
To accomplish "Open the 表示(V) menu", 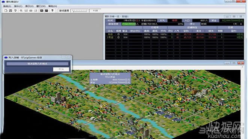I will click(x=29, y=6).
